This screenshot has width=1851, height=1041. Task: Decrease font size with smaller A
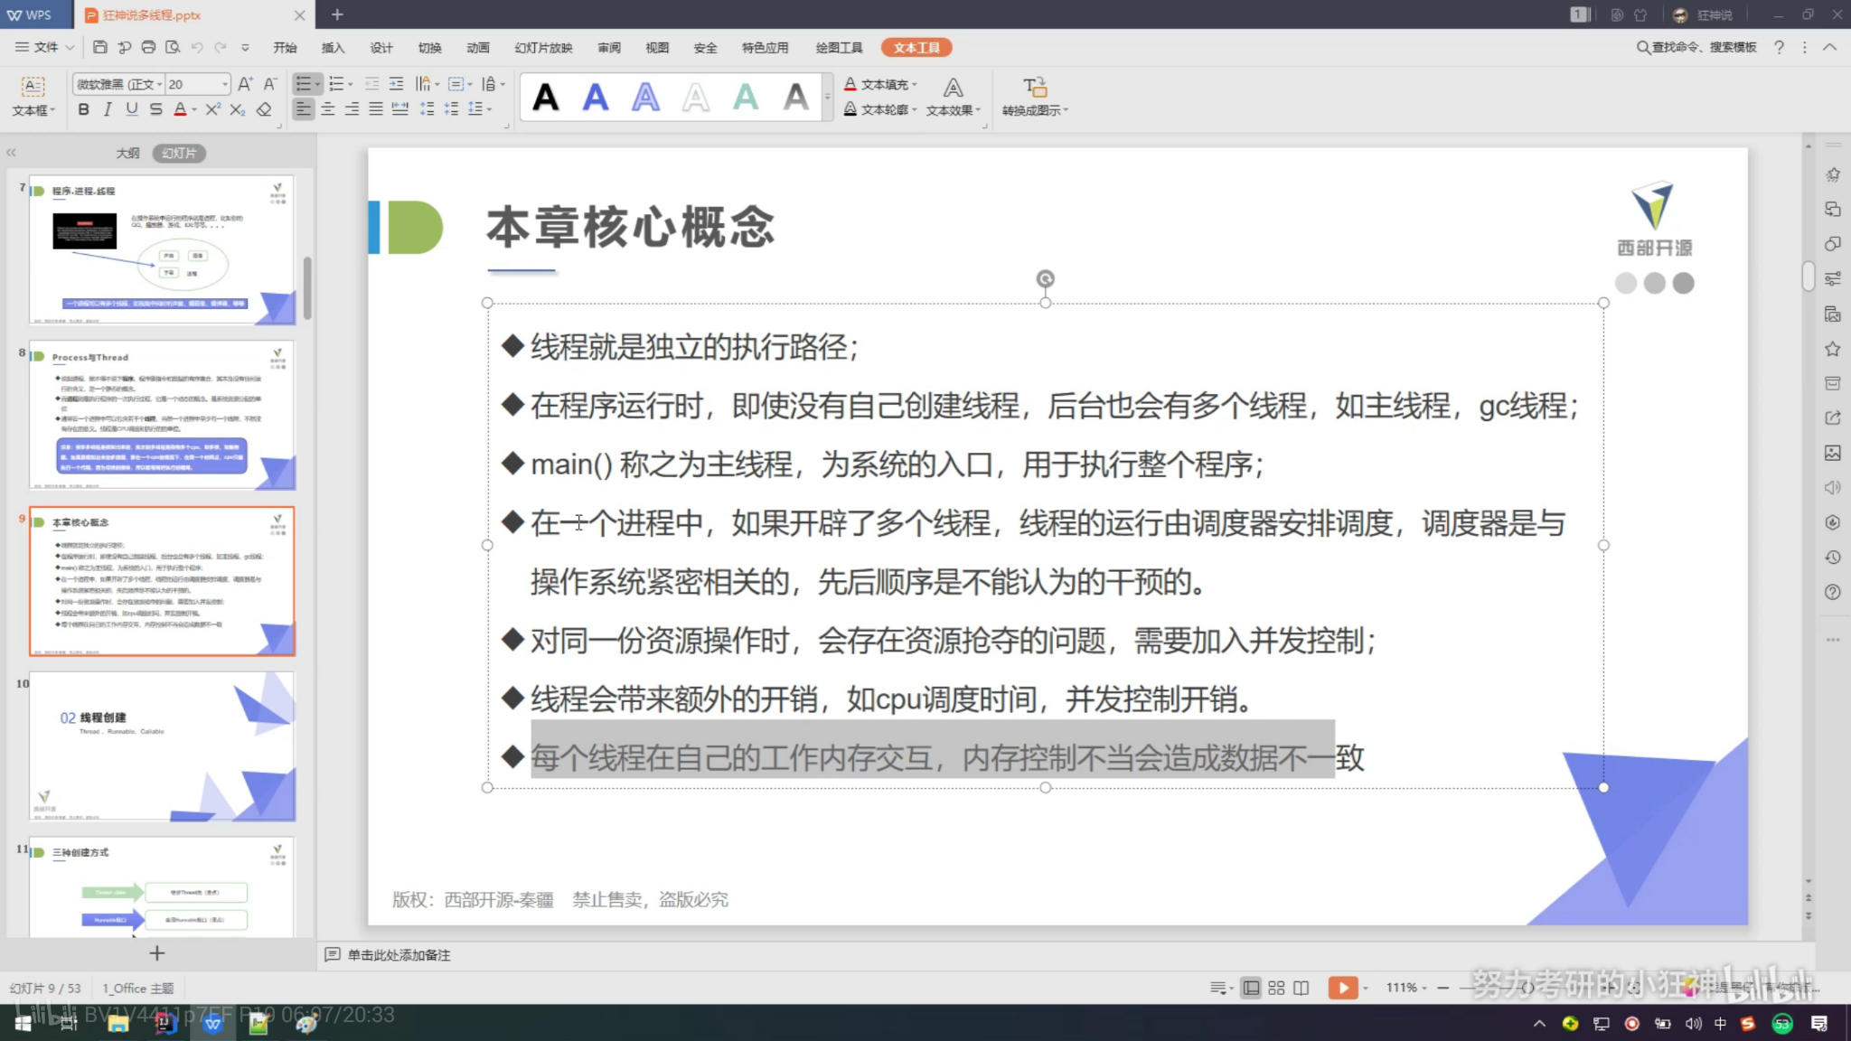pos(269,84)
